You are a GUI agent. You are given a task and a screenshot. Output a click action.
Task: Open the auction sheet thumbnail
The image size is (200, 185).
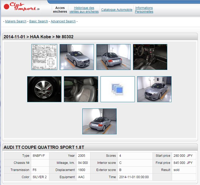(x=44, y=57)
